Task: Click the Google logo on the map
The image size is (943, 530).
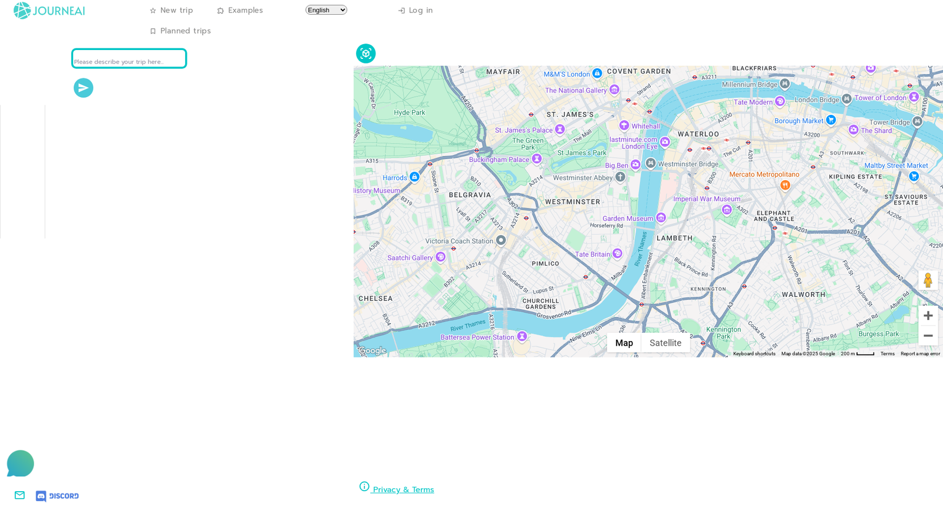Action: click(x=372, y=351)
